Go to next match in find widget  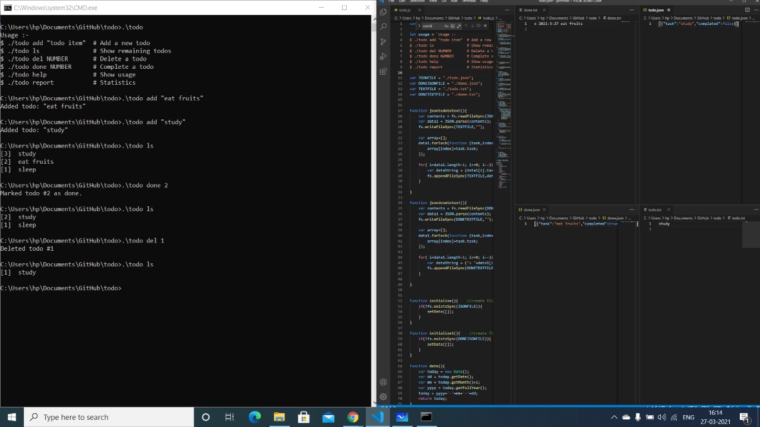(x=473, y=26)
